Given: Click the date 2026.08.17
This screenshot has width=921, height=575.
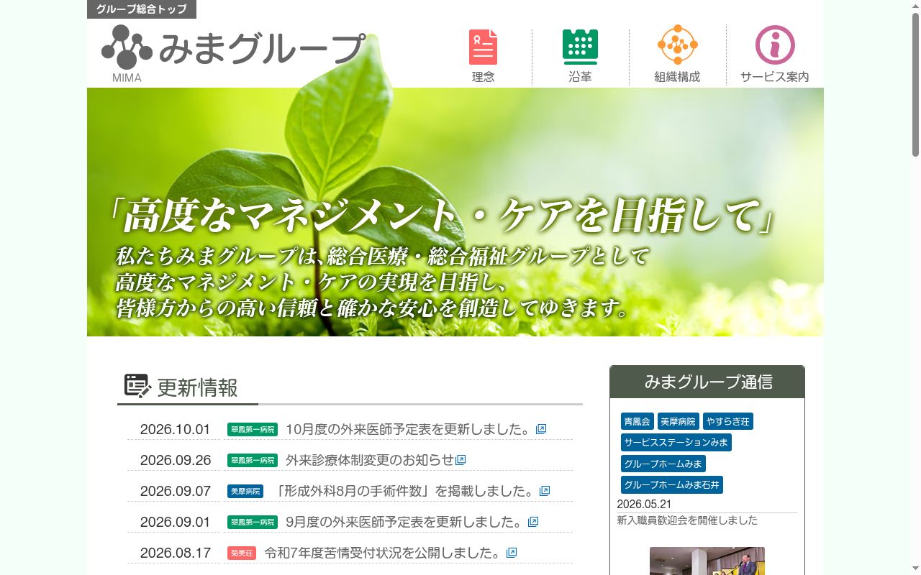Looking at the screenshot, I should click(x=176, y=553).
